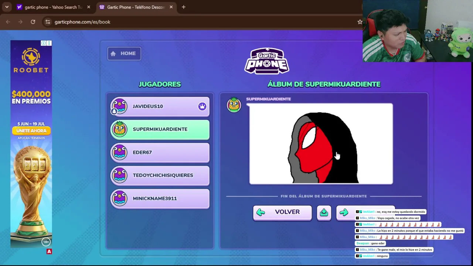Open the browser tab search dropdown
The height and width of the screenshot is (266, 473).
click(7, 7)
